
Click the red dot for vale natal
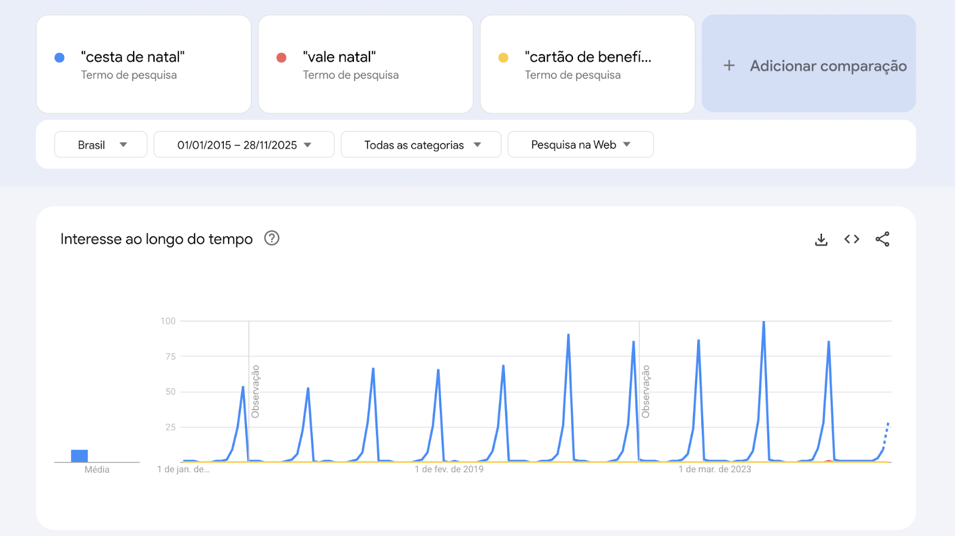[x=281, y=58]
